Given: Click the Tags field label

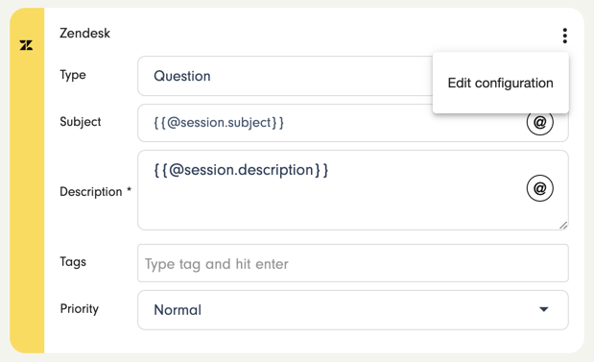Looking at the screenshot, I should tap(73, 262).
